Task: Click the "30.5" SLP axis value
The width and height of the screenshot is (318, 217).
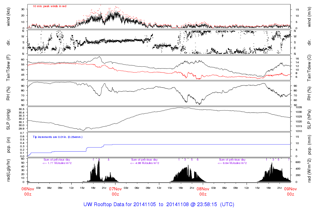Action: [x=21, y=109]
